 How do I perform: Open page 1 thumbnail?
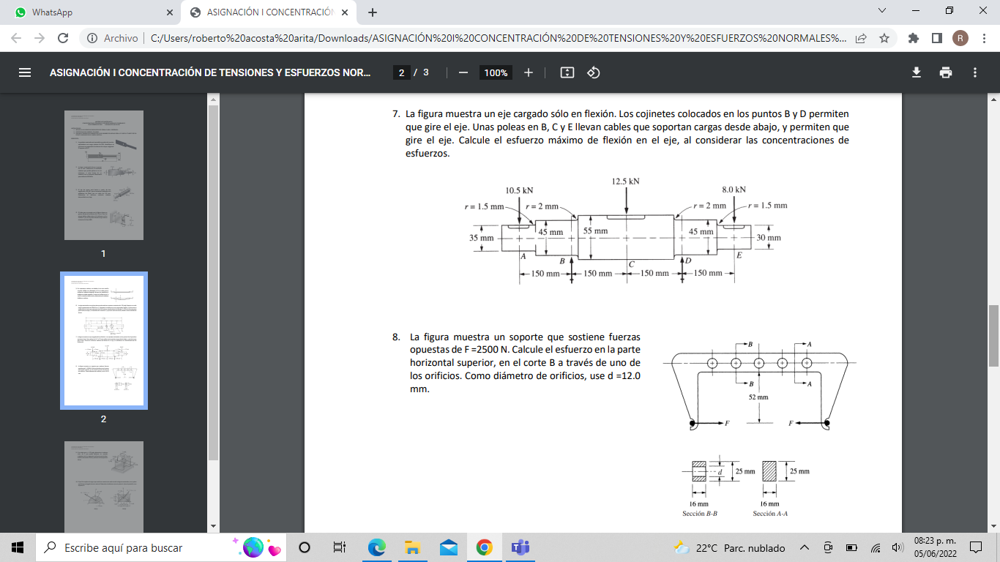103,175
